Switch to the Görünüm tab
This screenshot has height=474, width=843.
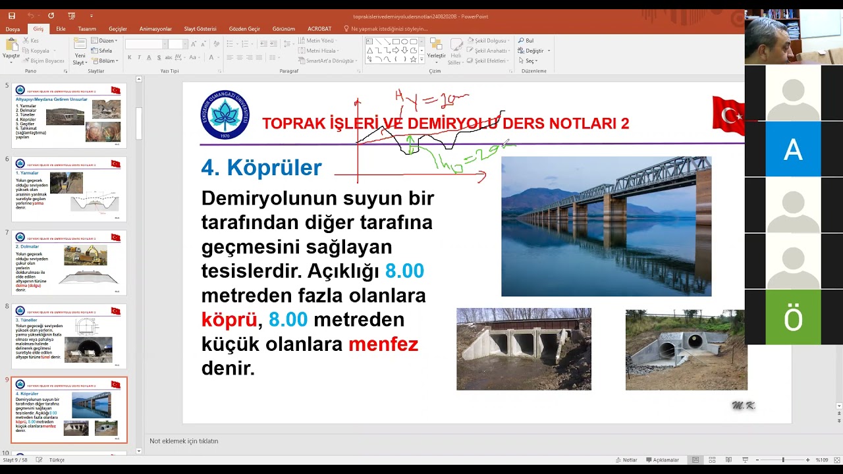coord(284,29)
